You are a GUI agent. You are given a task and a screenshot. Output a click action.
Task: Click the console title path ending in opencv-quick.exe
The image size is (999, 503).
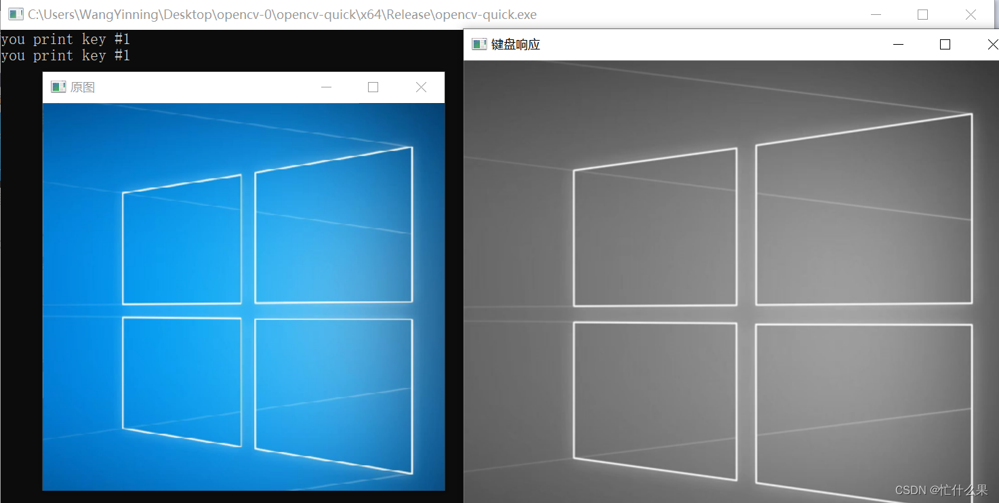[x=283, y=14]
